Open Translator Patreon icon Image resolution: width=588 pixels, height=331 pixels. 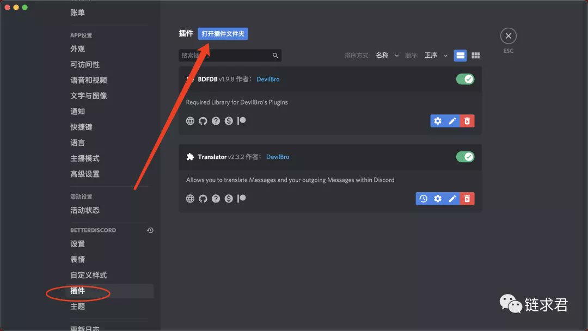(x=242, y=198)
